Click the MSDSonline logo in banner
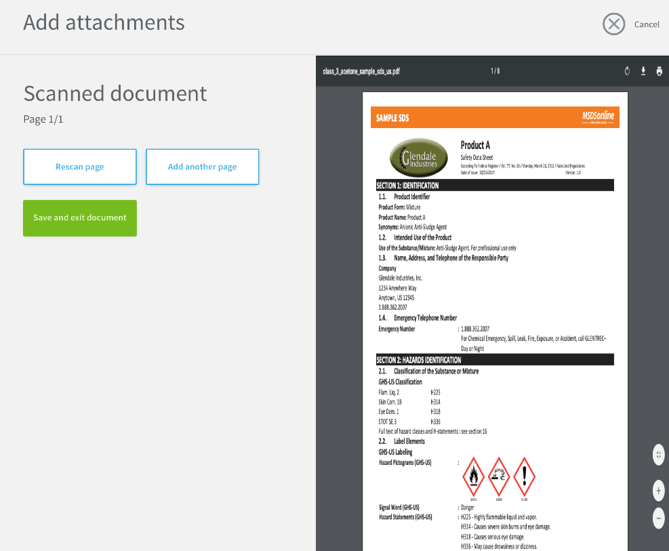The width and height of the screenshot is (669, 551). 598,117
